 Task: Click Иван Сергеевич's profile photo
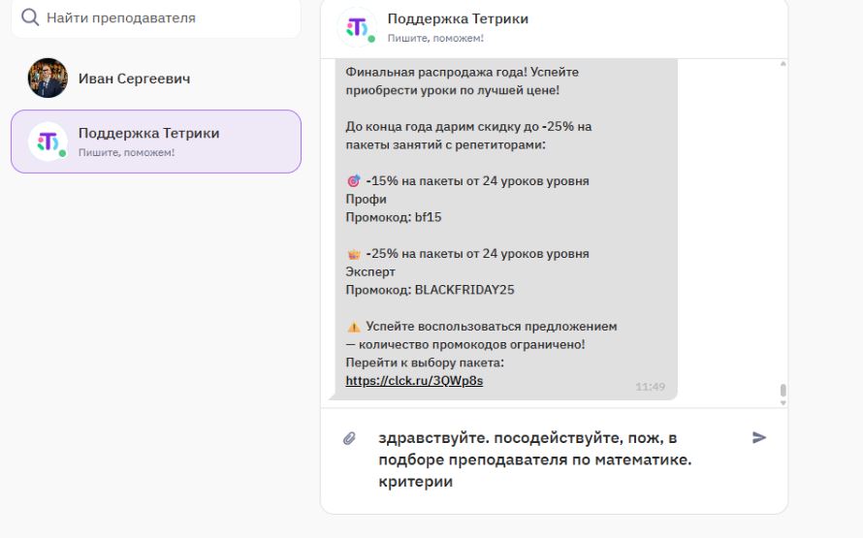48,79
